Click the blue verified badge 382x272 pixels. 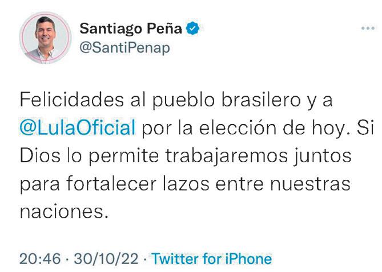pyautogui.click(x=192, y=28)
